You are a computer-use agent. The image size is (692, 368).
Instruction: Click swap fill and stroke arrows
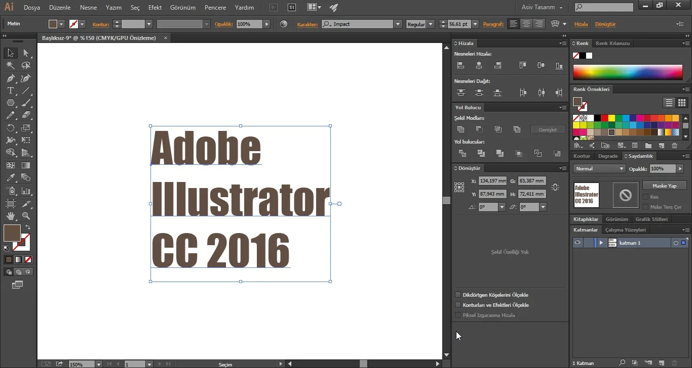pos(27,227)
